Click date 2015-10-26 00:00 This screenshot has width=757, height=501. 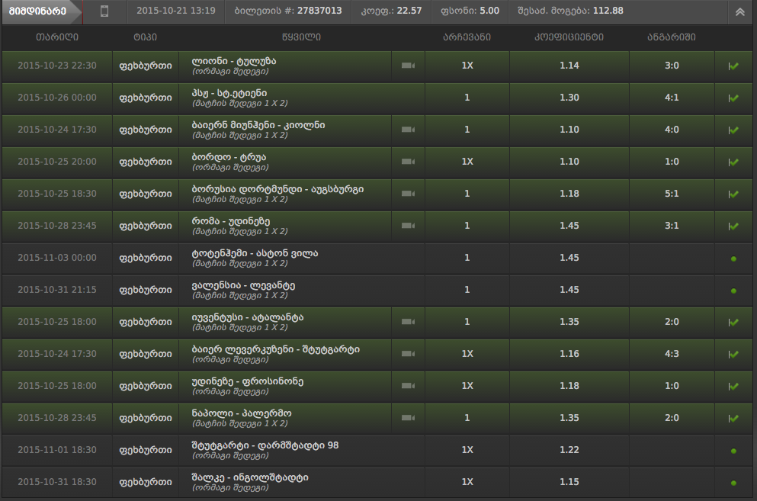(57, 98)
